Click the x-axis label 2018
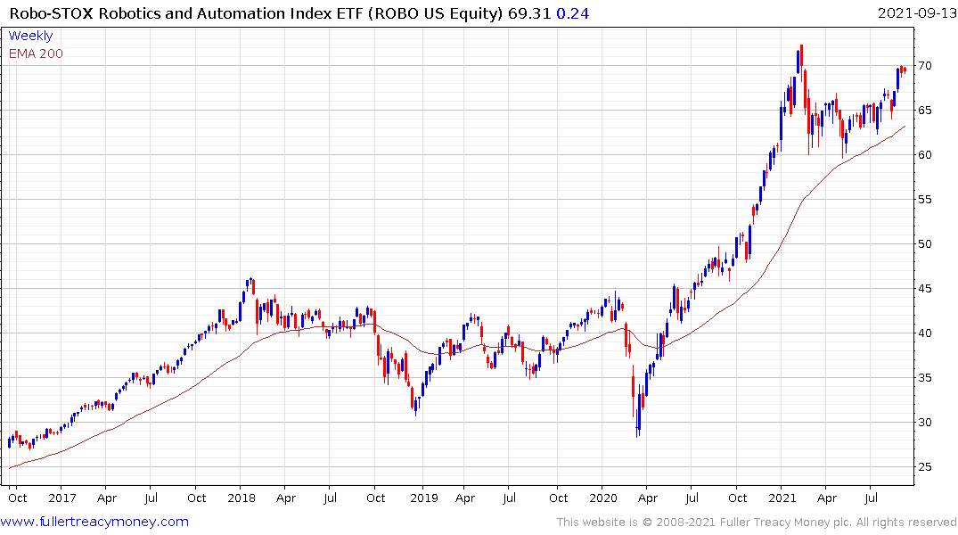The image size is (958, 535). 242,498
